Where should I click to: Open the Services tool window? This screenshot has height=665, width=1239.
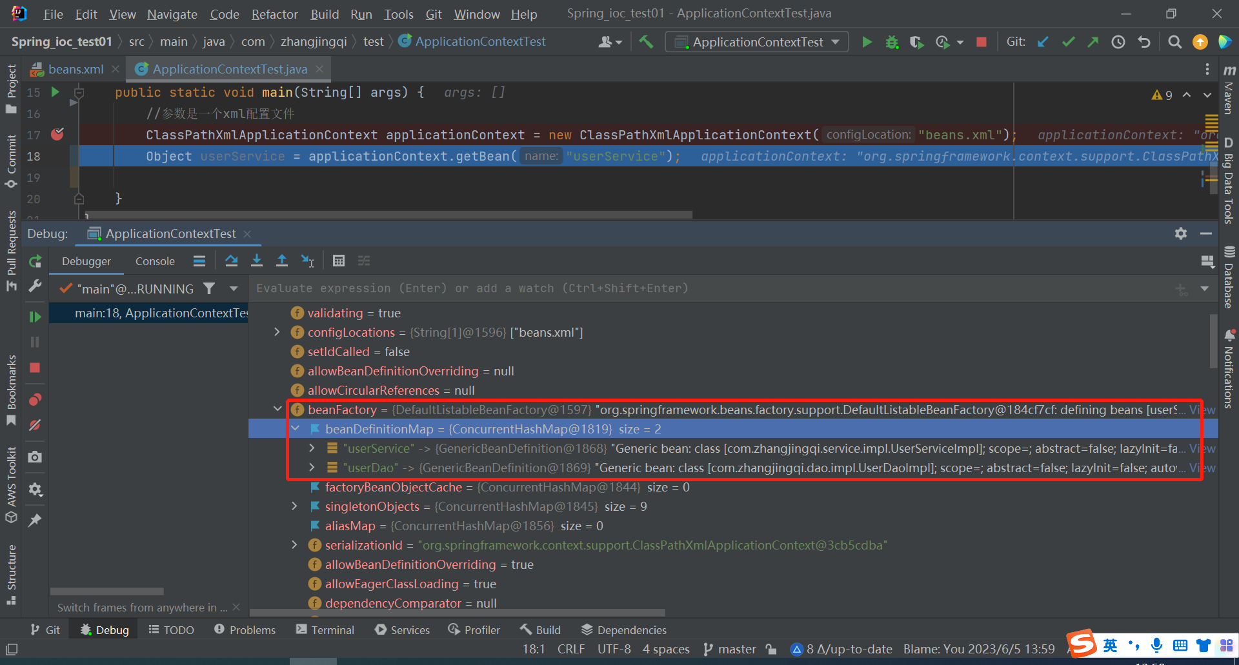[401, 630]
